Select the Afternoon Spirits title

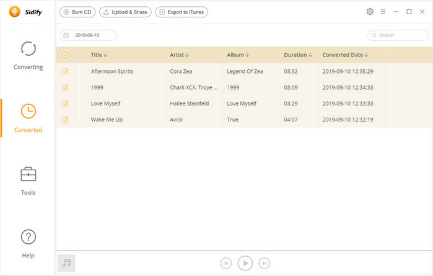tap(112, 72)
